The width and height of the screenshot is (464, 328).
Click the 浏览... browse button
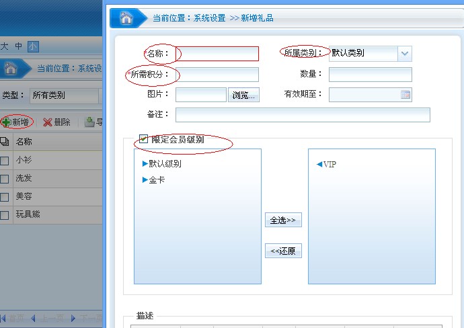[x=243, y=95]
